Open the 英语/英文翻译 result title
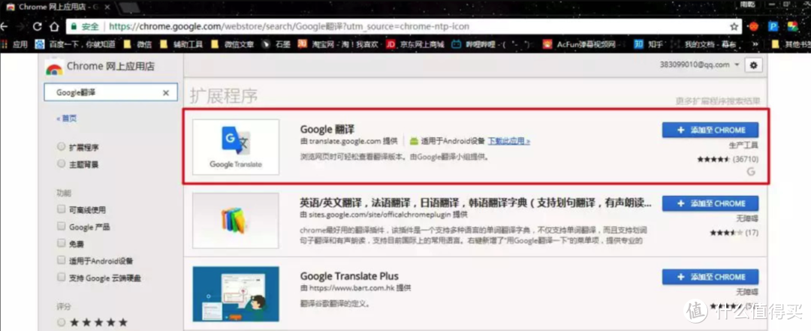Viewport: 811px width, 331px height. point(476,202)
